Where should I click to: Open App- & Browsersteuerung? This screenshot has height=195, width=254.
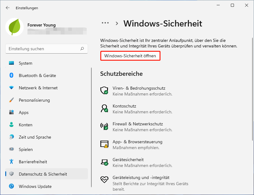137,142
